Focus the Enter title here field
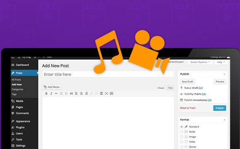The height and width of the screenshot is (149, 240). [x=108, y=74]
